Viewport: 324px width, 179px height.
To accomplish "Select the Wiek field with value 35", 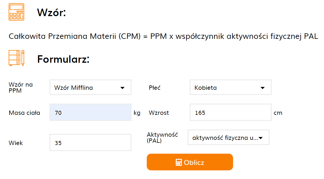I will [x=90, y=142].
